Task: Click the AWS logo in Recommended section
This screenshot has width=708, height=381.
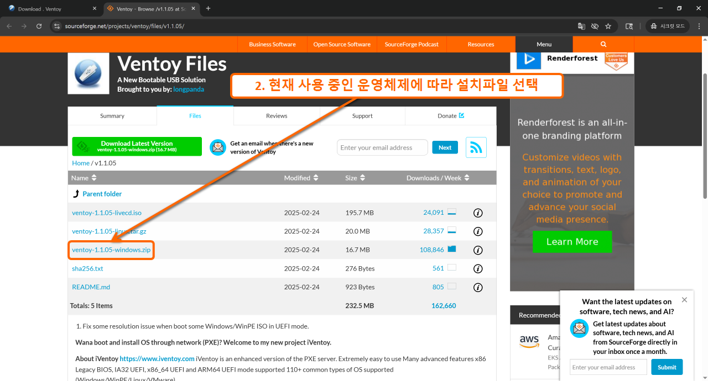Action: 529,341
